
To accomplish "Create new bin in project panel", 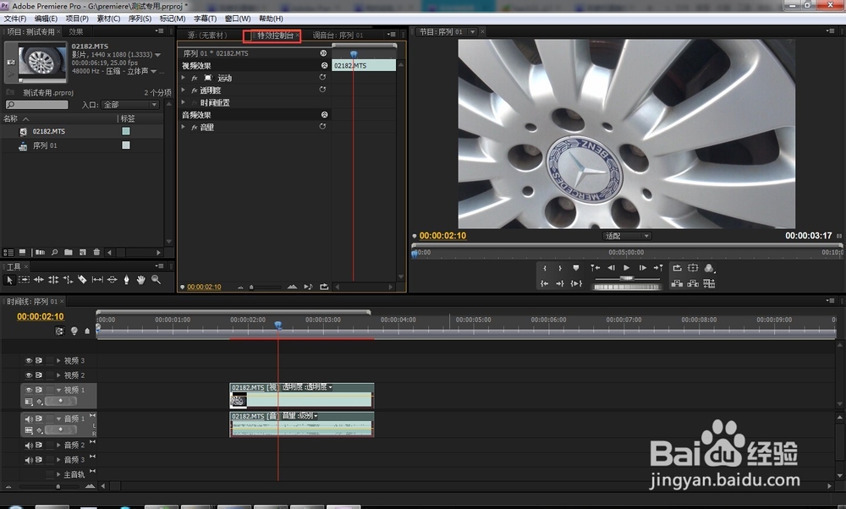I will pos(68,252).
